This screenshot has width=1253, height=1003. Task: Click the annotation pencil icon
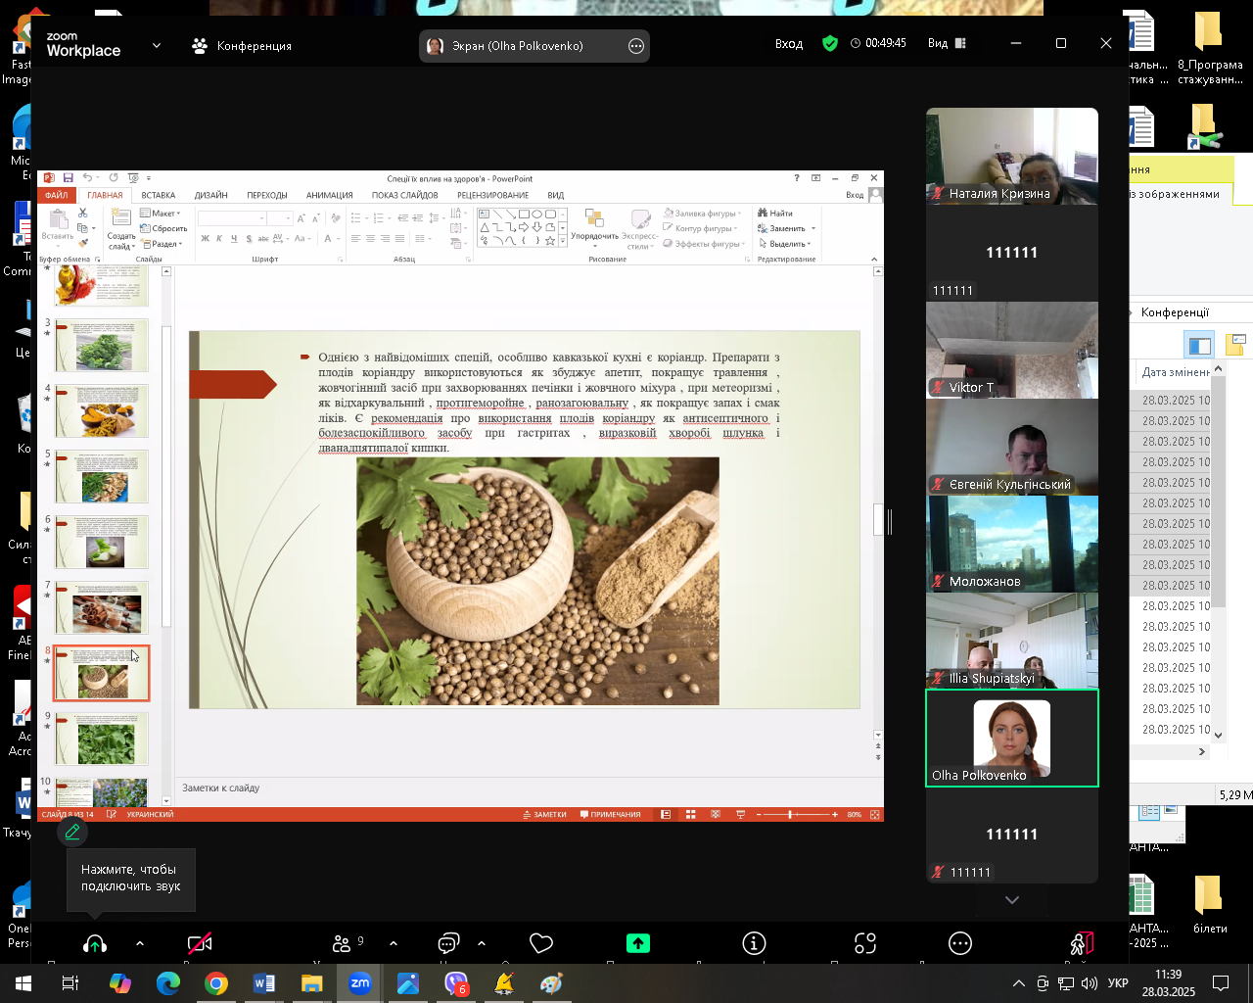click(71, 833)
